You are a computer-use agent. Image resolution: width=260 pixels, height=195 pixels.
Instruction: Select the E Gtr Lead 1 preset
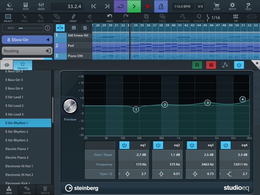(26, 97)
